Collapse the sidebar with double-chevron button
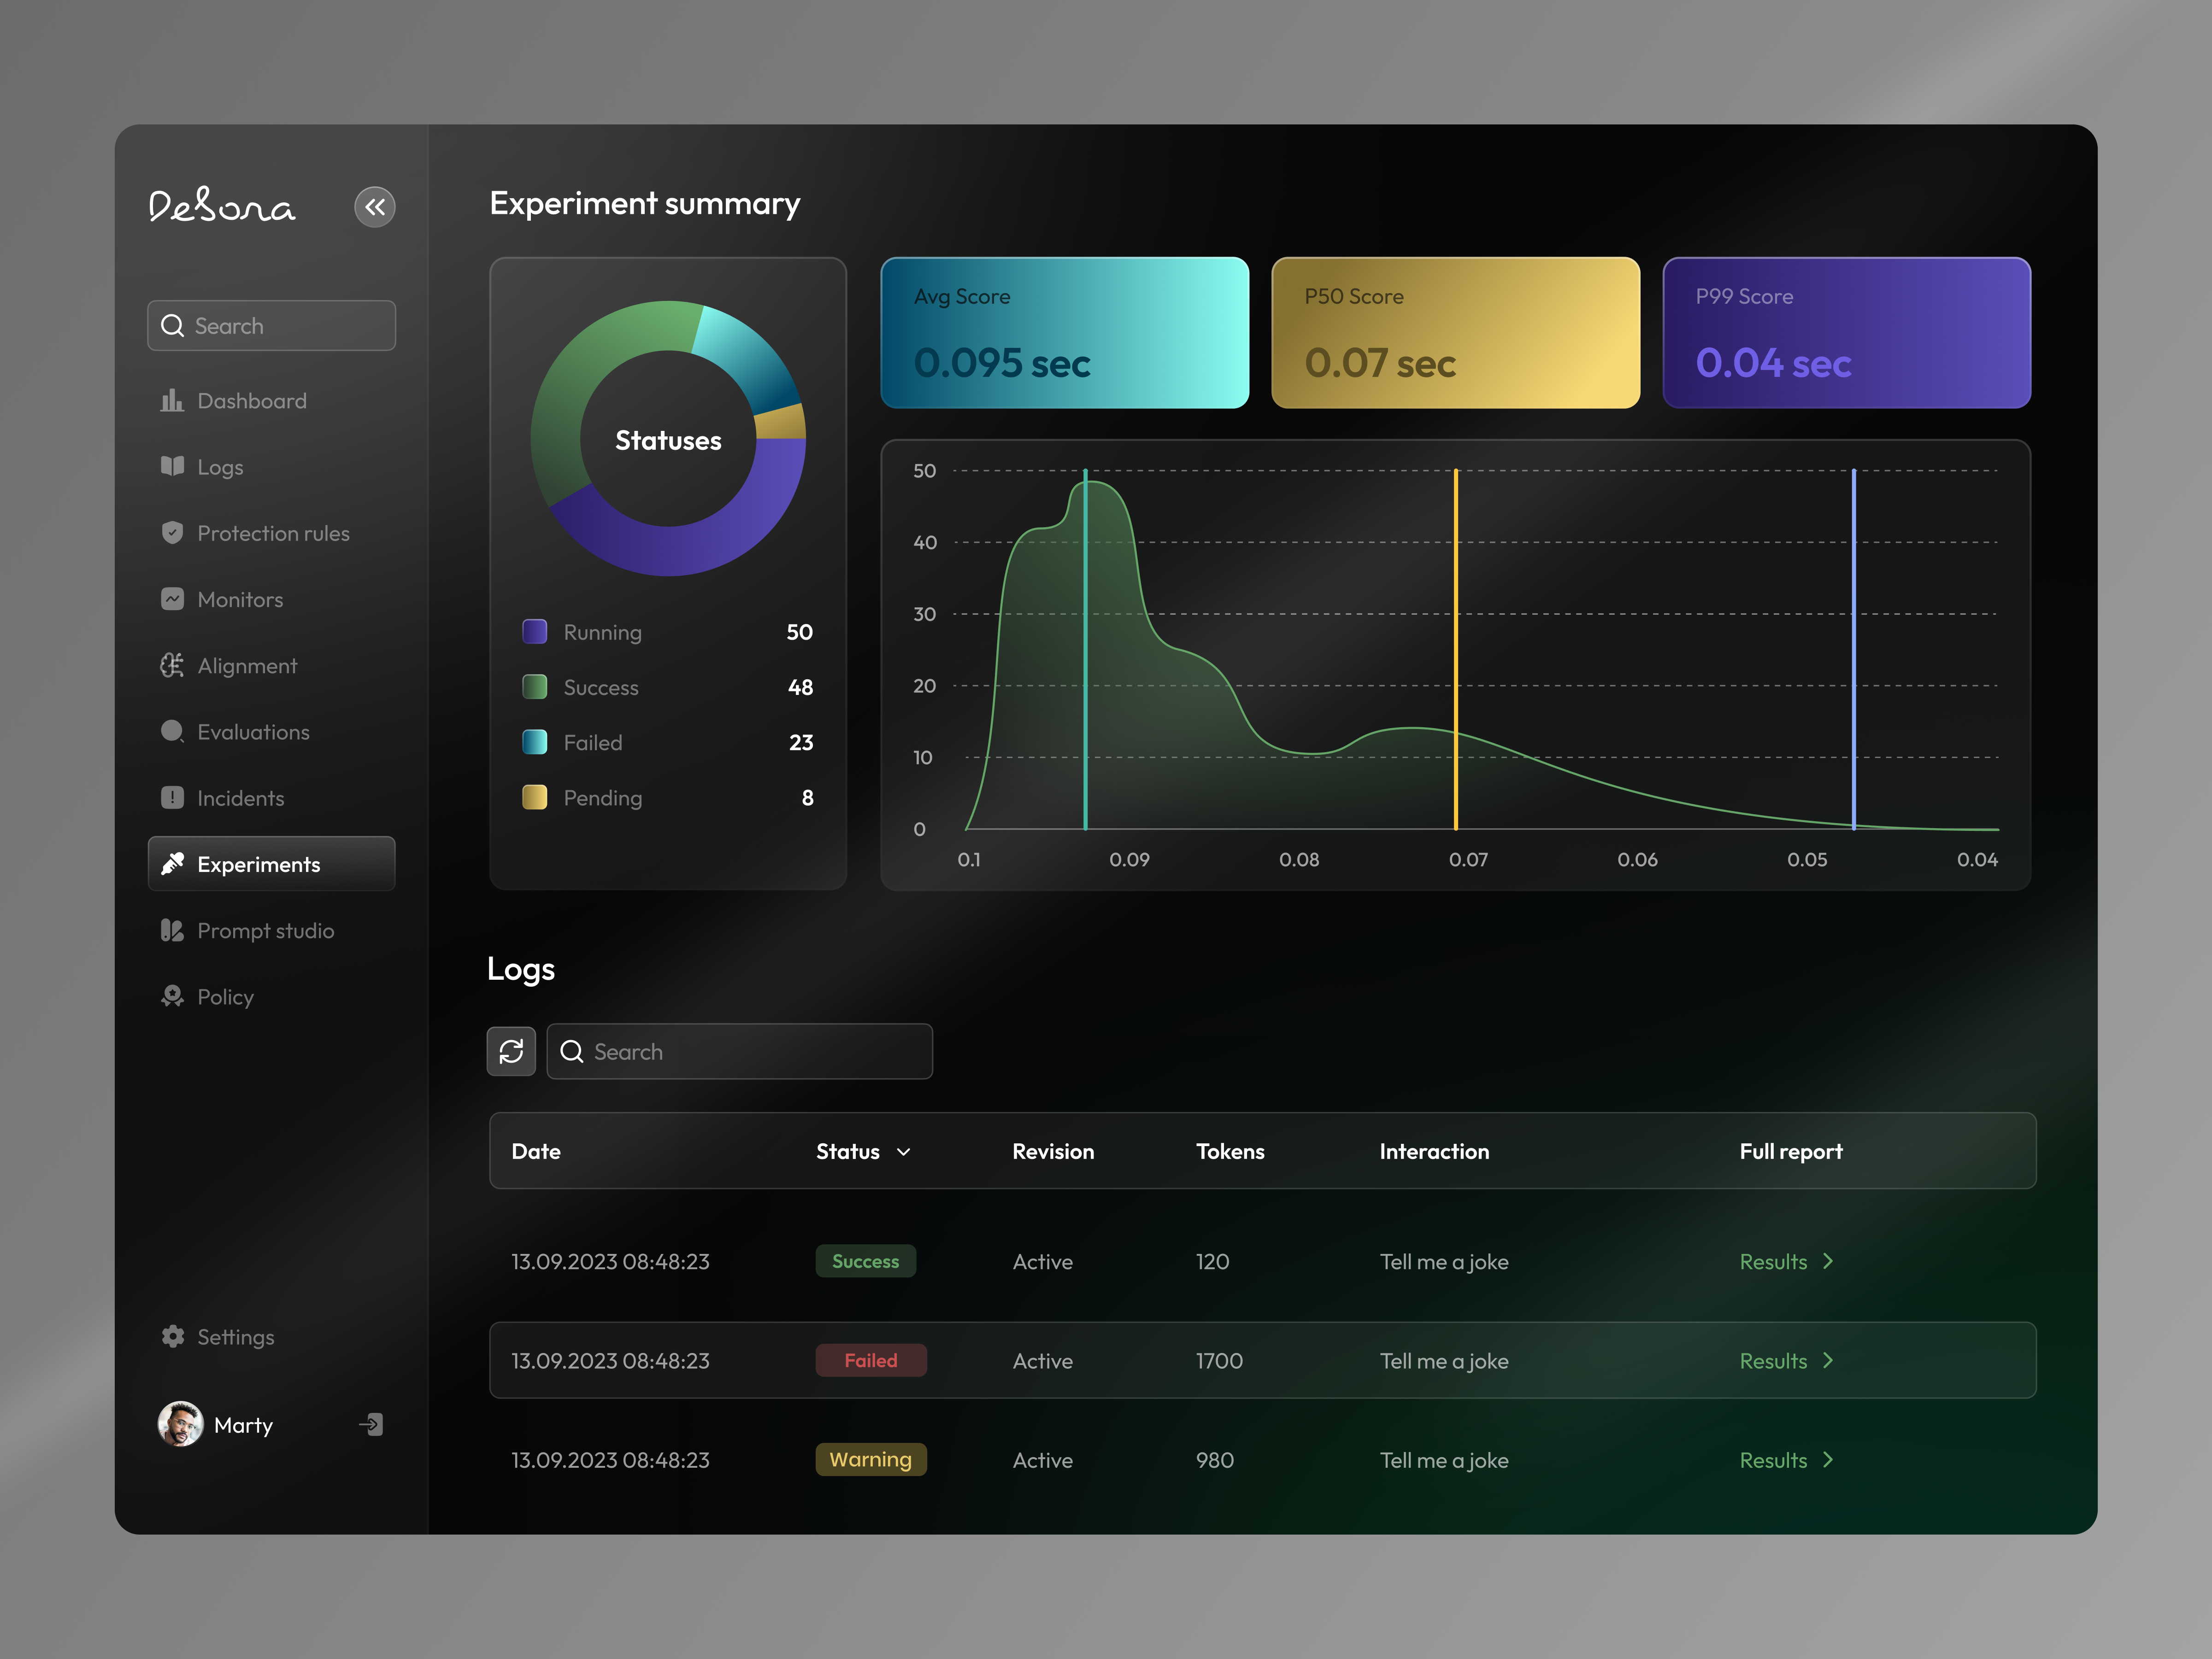 pos(375,207)
